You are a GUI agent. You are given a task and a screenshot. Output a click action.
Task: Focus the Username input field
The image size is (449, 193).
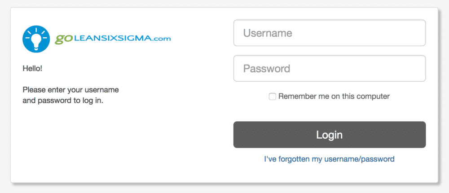[x=329, y=33]
